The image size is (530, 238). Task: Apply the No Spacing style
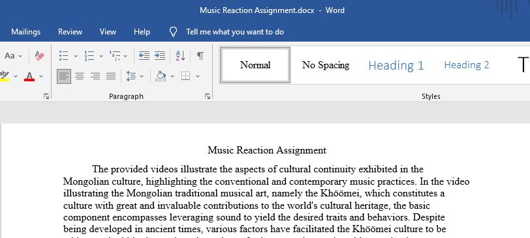tap(326, 64)
